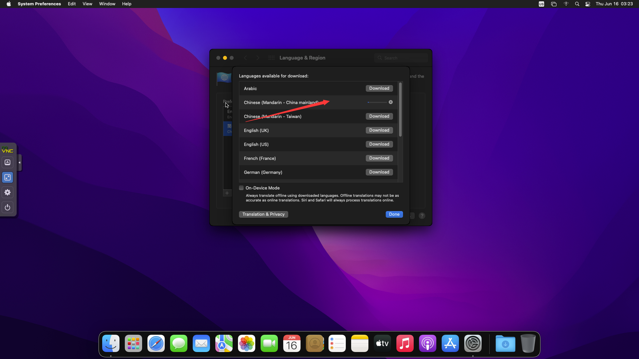Image resolution: width=639 pixels, height=359 pixels.
Task: Open the Window menu
Action: coord(107,4)
